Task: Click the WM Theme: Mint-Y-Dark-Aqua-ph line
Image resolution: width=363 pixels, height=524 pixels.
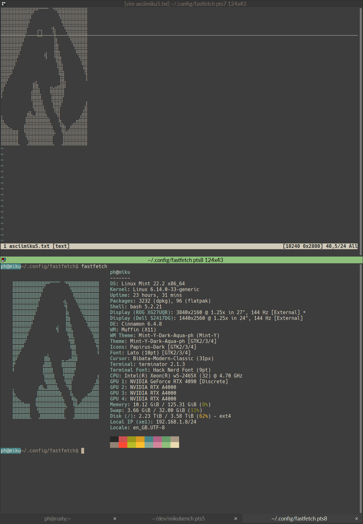Action: coord(165,336)
